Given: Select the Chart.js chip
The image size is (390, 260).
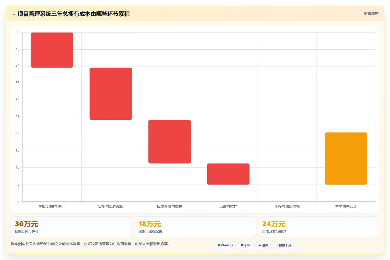Looking at the screenshot, I should (x=225, y=245).
